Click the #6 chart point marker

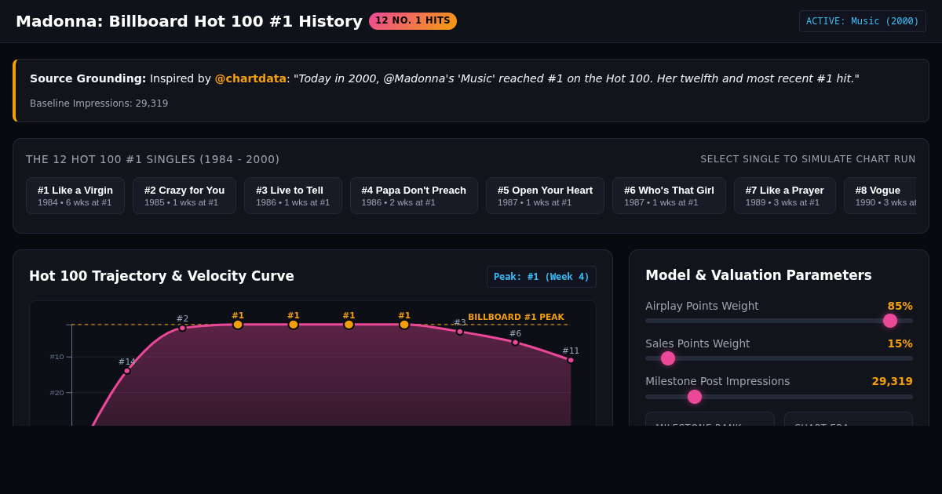[x=515, y=342]
